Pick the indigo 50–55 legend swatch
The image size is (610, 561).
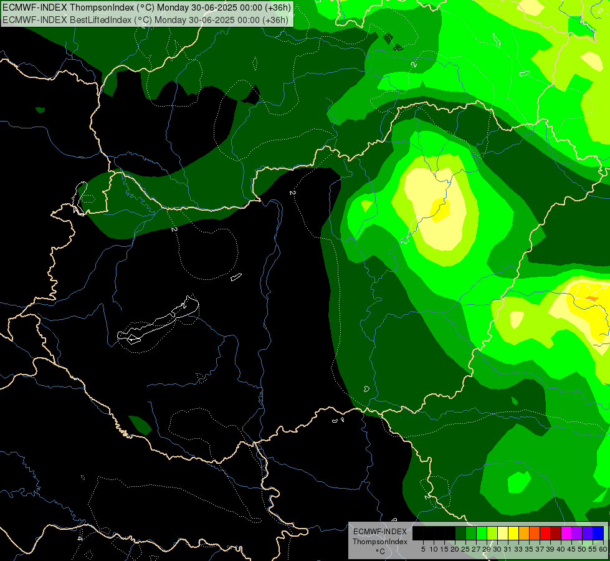tap(588, 533)
